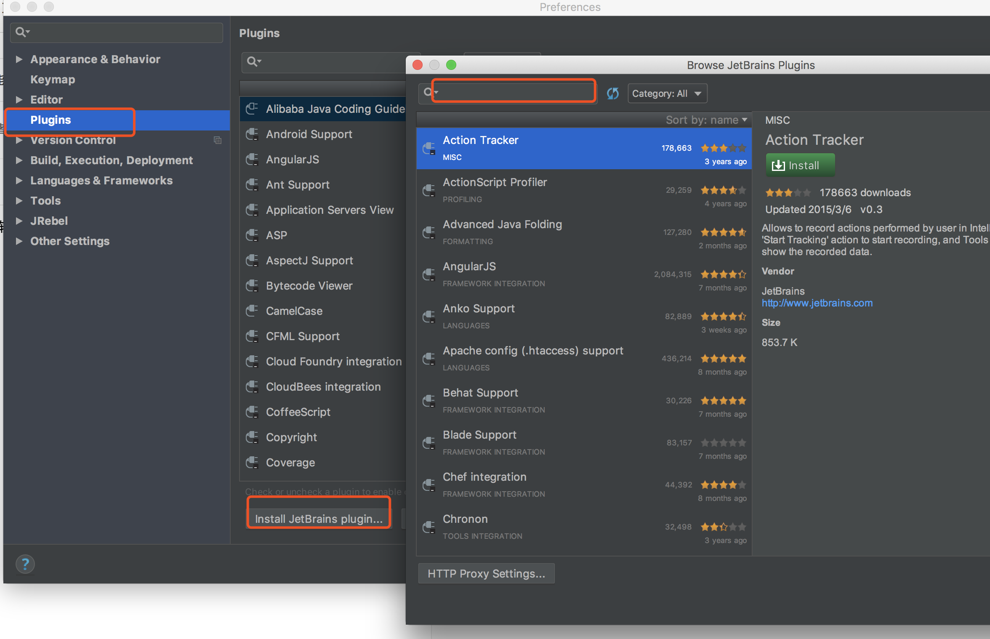Select Behat Support in the browse list

pyautogui.click(x=584, y=401)
